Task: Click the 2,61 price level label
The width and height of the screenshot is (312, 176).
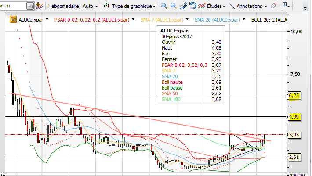Action: point(294,157)
